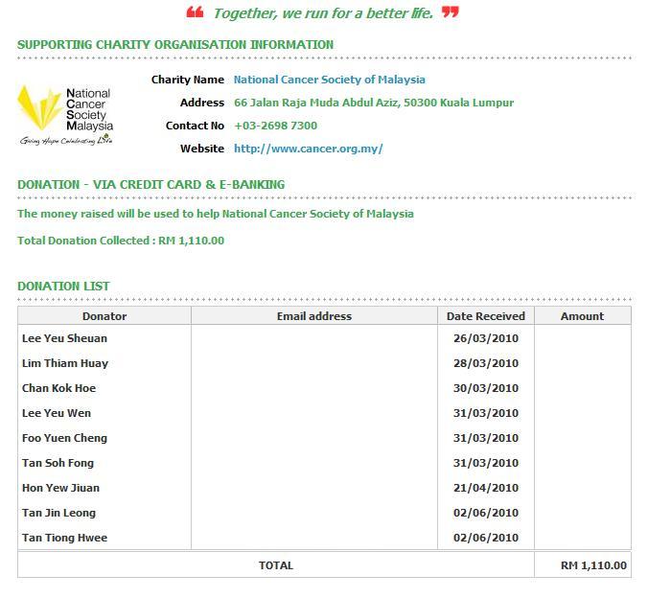The height and width of the screenshot is (598, 648).
Task: Click the TOTAL label in the table footer
Action: [276, 565]
